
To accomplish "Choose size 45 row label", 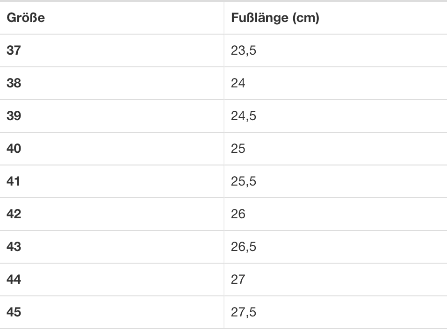I will 14,312.
